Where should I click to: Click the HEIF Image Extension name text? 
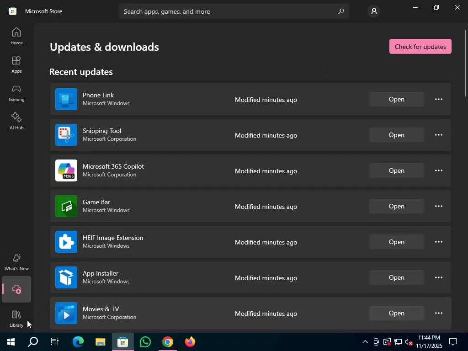pos(113,238)
